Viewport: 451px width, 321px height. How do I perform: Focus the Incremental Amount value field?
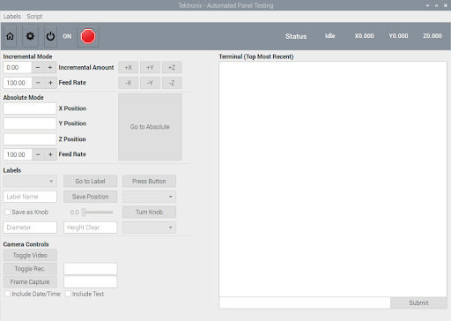tap(18, 67)
